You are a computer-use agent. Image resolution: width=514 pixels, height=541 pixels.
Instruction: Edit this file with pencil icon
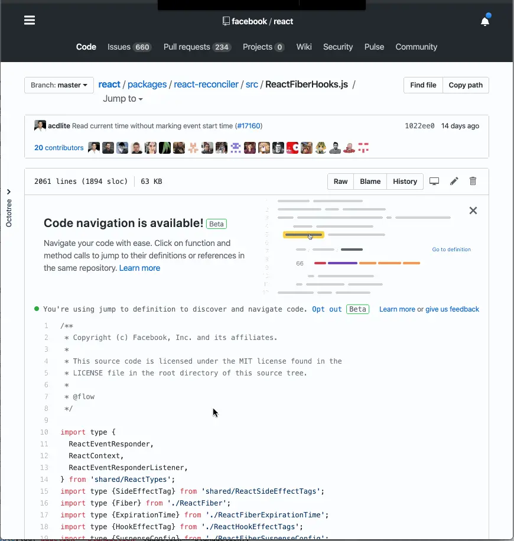(454, 181)
